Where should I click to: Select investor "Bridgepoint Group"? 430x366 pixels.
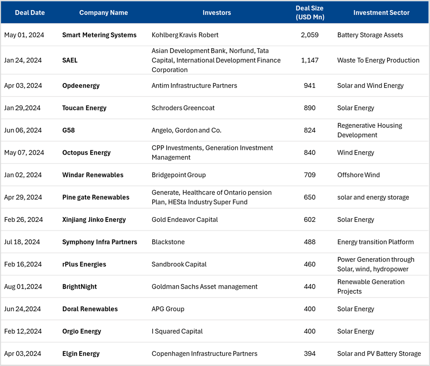[x=179, y=175]
